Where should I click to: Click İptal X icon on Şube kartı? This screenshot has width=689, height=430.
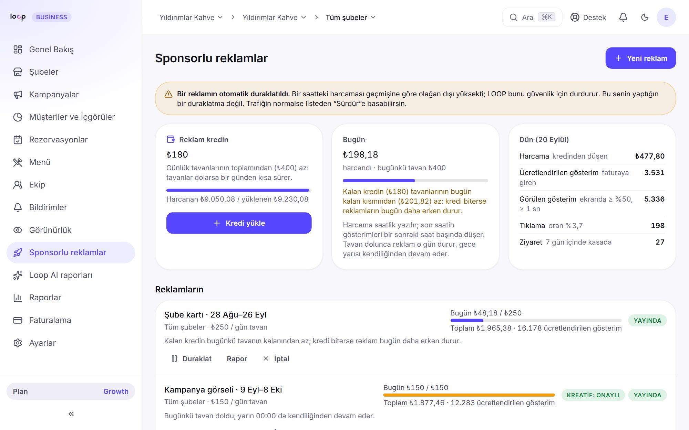(x=266, y=358)
